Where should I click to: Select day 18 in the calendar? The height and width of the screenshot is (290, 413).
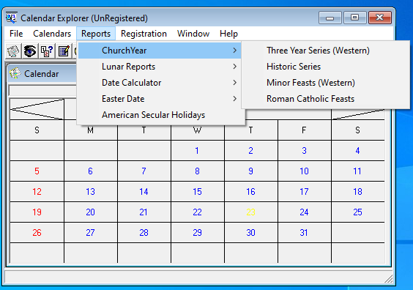point(357,192)
